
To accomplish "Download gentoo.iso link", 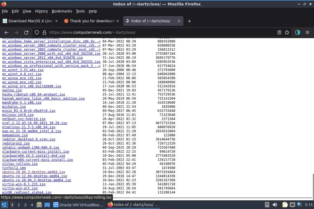I will point(12,90).
